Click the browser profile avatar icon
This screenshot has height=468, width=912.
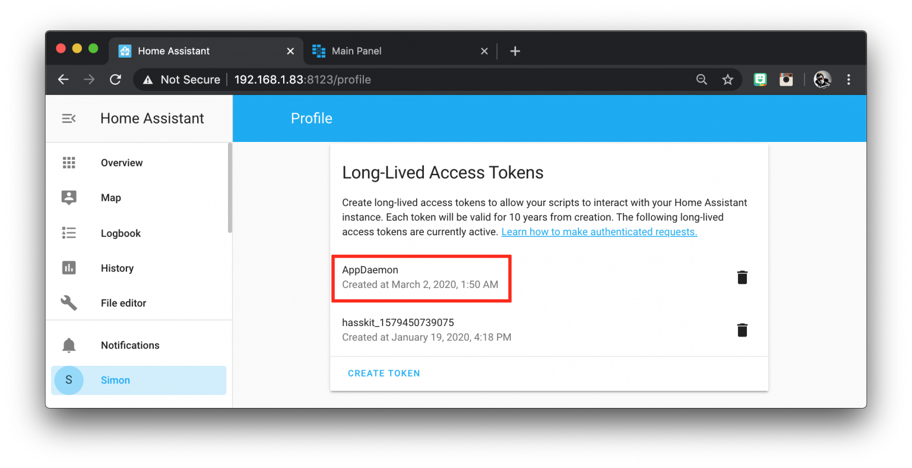pyautogui.click(x=822, y=80)
